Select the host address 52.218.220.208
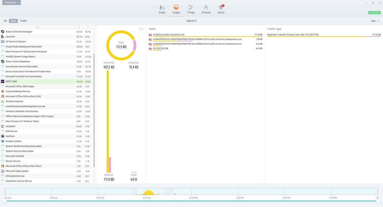This screenshot has width=383, height=207. [x=161, y=49]
